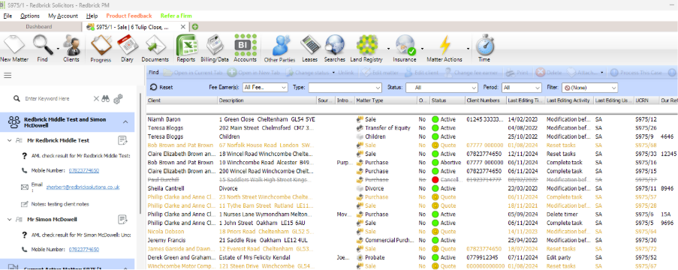The image size is (678, 270).
Task: Select the Niamh Baron row
Action: [x=412, y=119]
